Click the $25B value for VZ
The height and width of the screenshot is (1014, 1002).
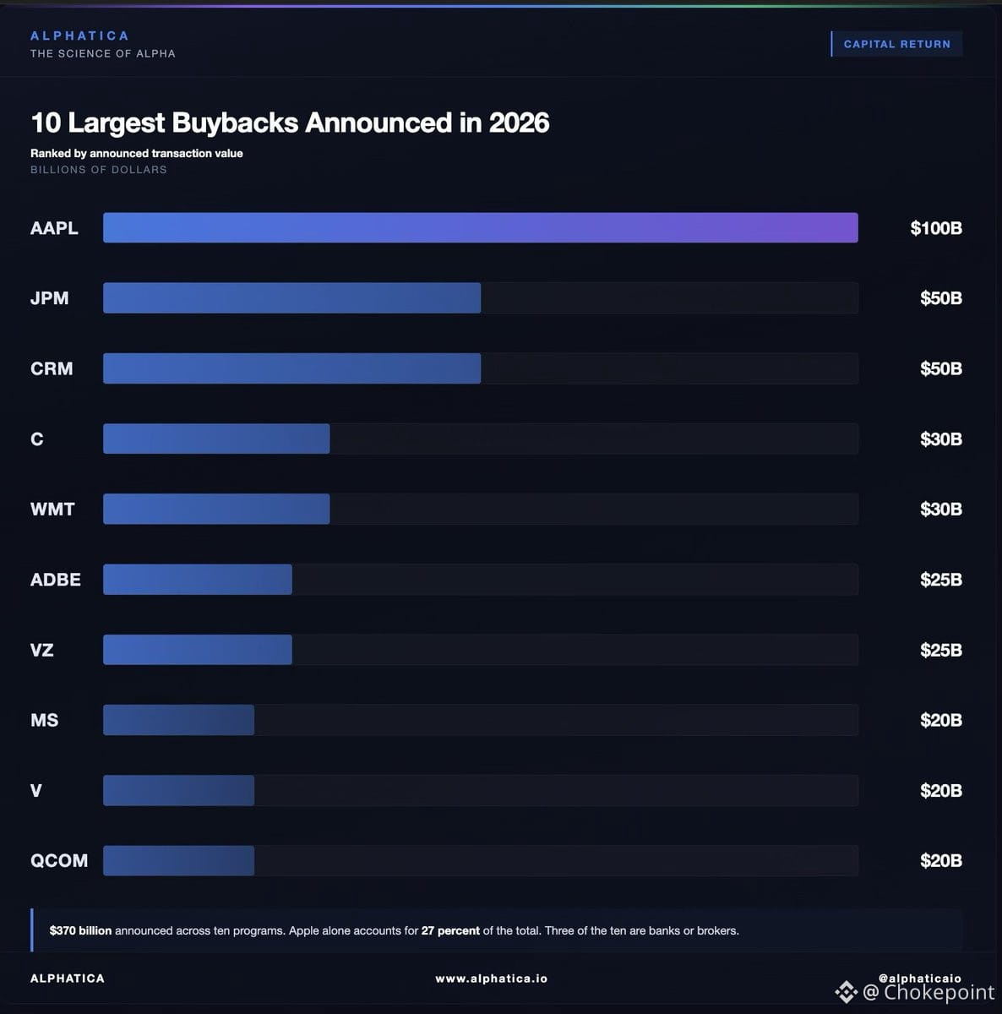[941, 650]
